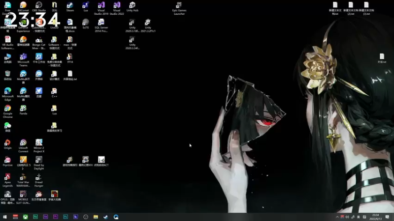394x221 pixels.
Task: Open Visual Studio 2019 shortcut
Action: tap(101, 8)
